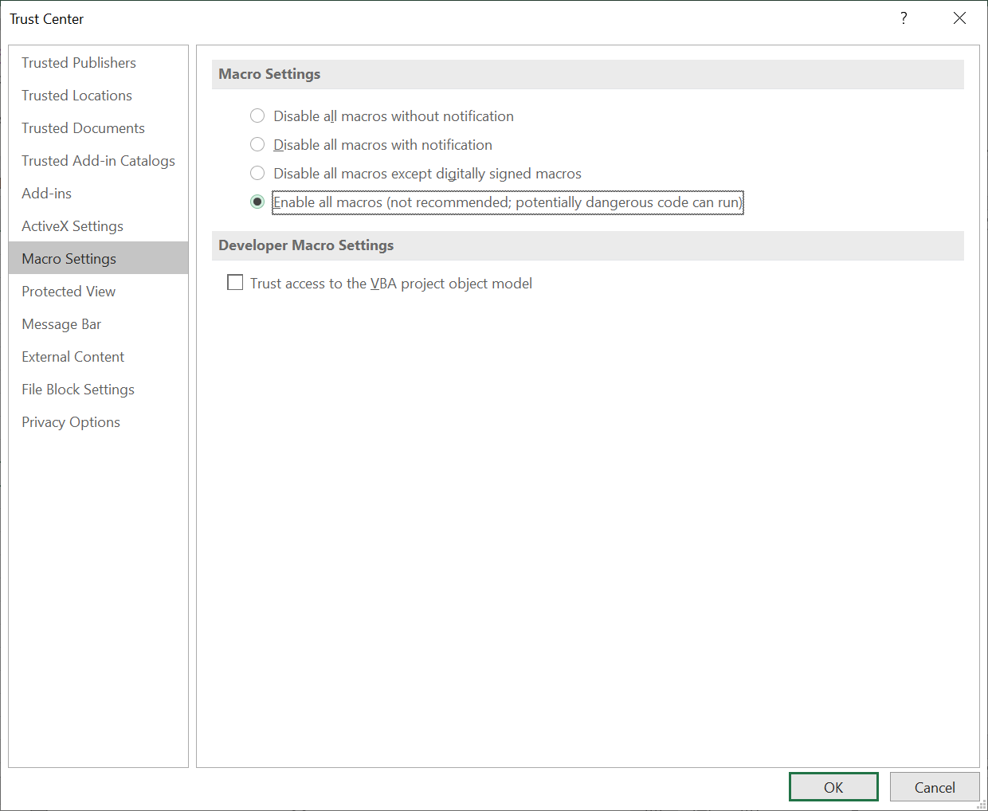Show ActiveX Settings
Screen dimensions: 988x811
pyautogui.click(x=98, y=226)
